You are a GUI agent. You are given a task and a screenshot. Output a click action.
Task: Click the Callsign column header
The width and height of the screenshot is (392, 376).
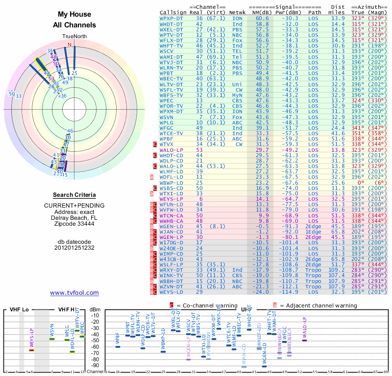click(x=173, y=13)
